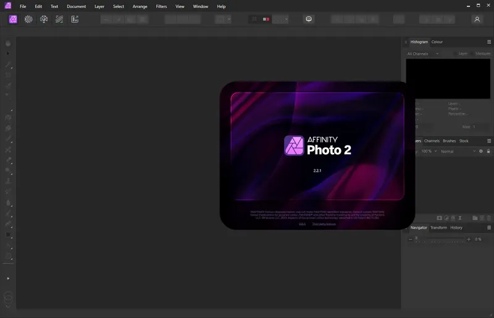This screenshot has height=318, width=494.
Task: Open the All Channels dropdown
Action: coord(423,54)
